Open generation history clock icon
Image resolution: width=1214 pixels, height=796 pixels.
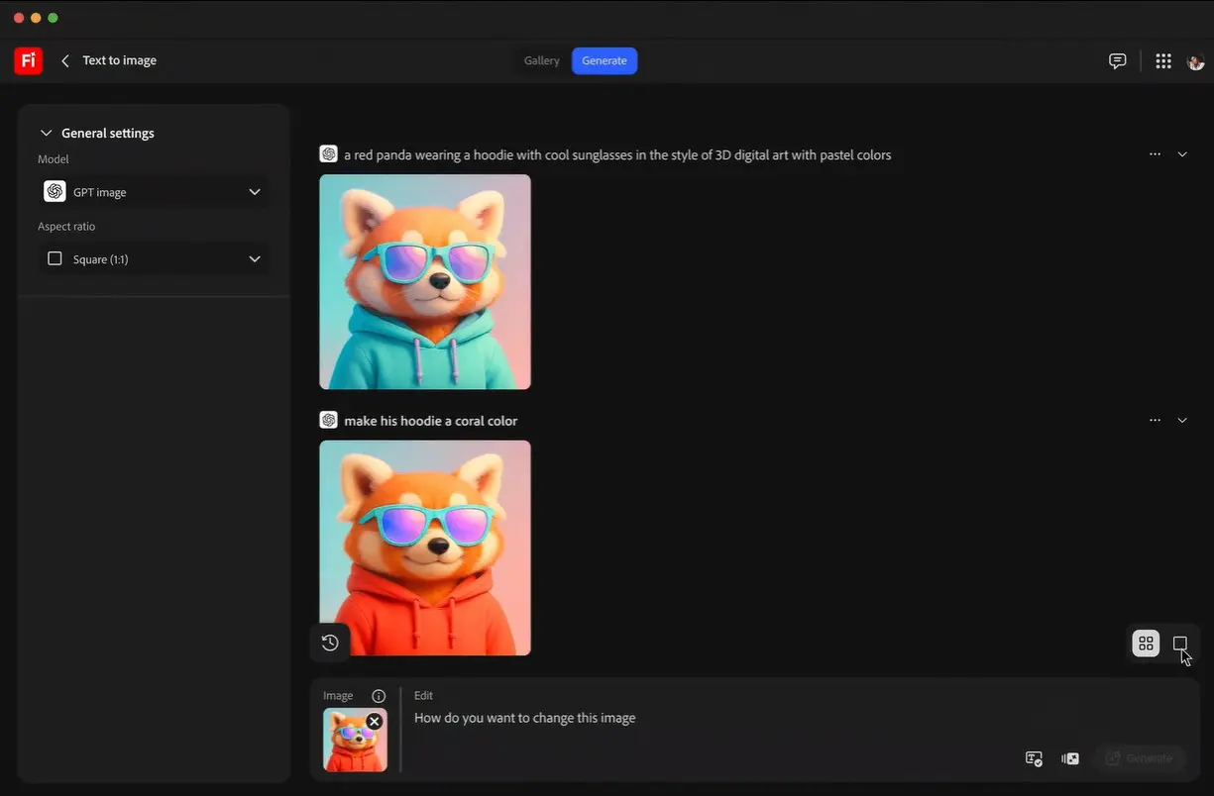click(330, 643)
